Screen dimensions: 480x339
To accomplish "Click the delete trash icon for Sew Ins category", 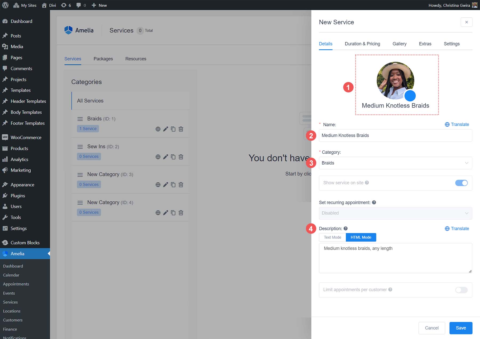I will coord(181,157).
